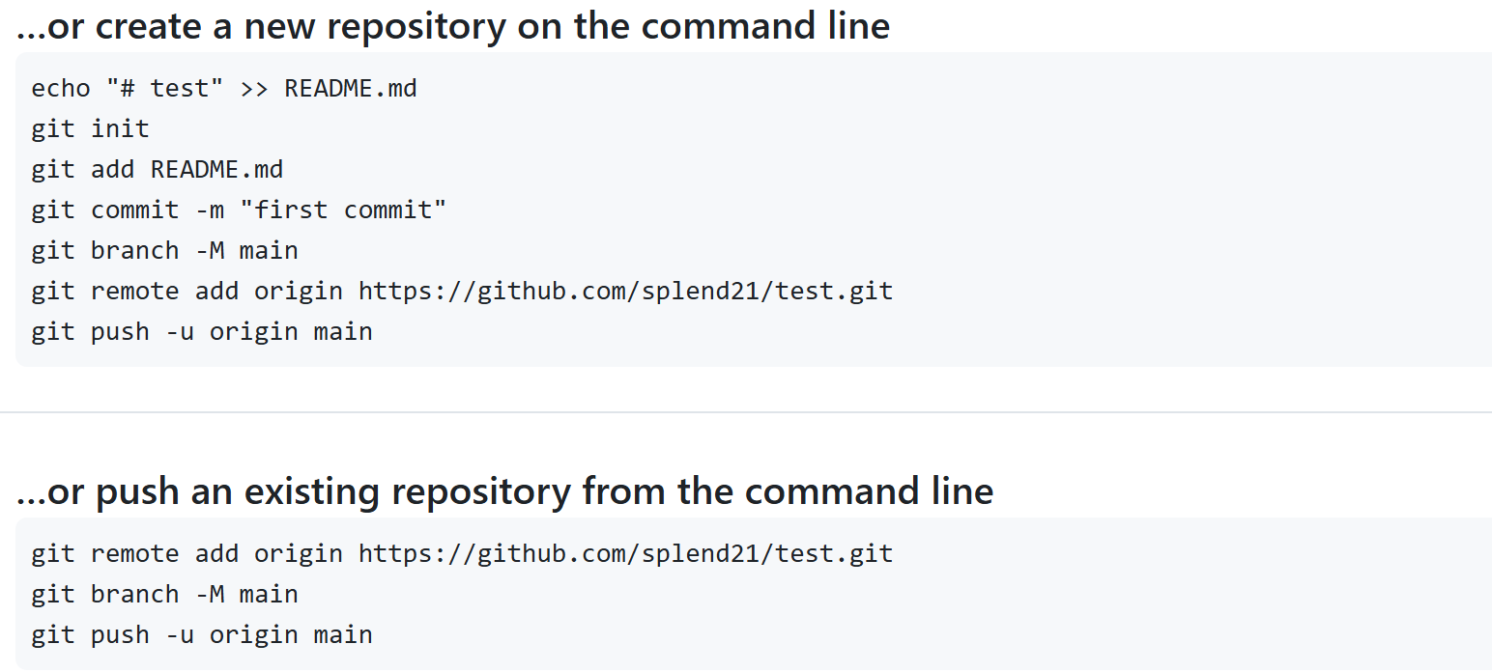Click the git init command line
This screenshot has height=672, width=1492.
coord(90,129)
